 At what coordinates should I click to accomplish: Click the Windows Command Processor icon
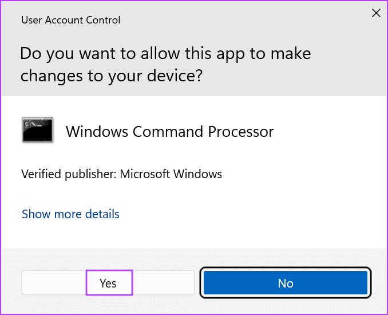click(x=38, y=130)
